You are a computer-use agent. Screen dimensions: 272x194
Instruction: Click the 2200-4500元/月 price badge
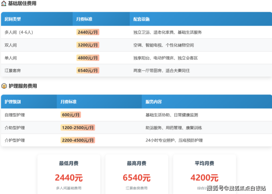pyautogui.click(x=78, y=140)
